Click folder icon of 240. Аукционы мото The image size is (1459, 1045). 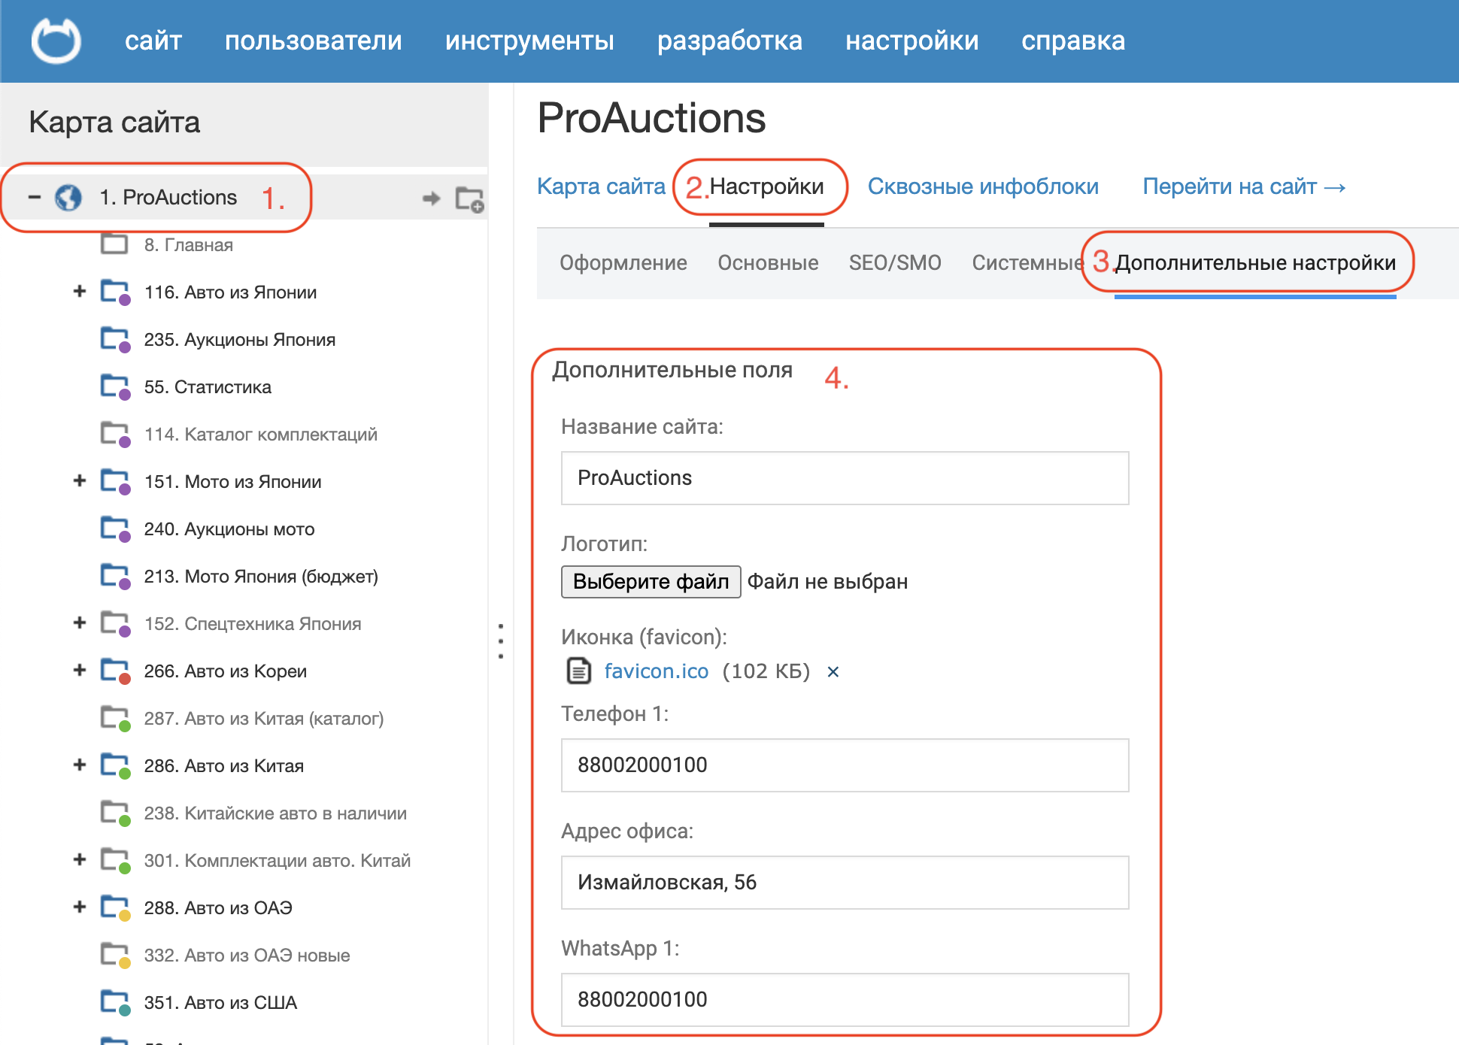point(115,529)
